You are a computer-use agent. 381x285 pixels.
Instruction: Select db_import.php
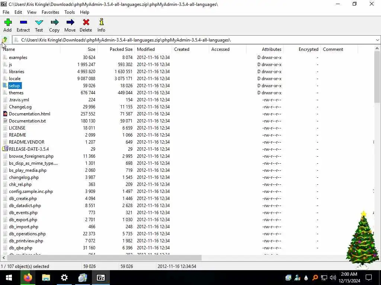click(23, 226)
